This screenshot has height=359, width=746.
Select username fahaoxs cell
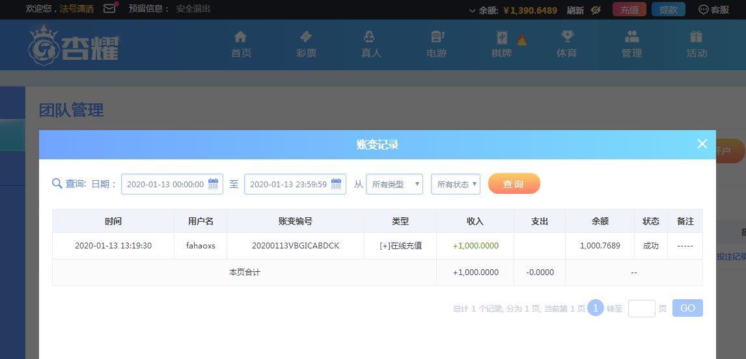(200, 246)
